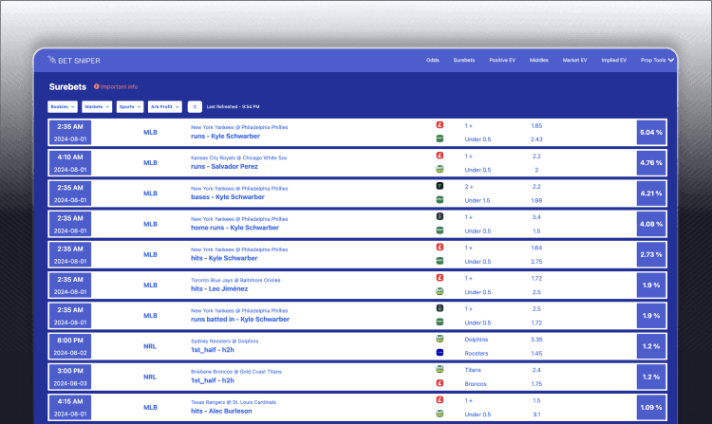Click the 4:10 AM 2024-08-01 time cell
712x424 pixels.
(70, 163)
